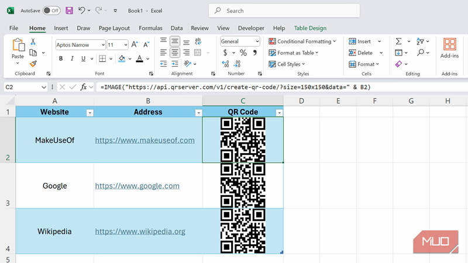
Task: Open the Website column filter dropdown
Action: pos(90,113)
